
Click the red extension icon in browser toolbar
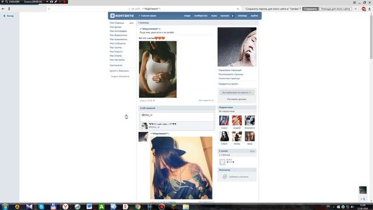363,9
